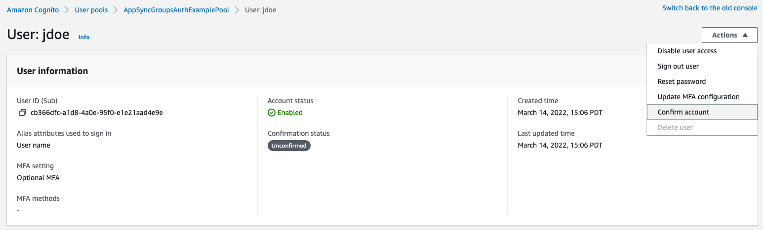Open Update MFA configuration option

tap(698, 97)
